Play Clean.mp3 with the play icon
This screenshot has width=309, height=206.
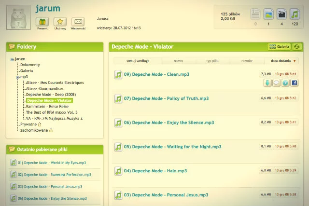pos(285,83)
